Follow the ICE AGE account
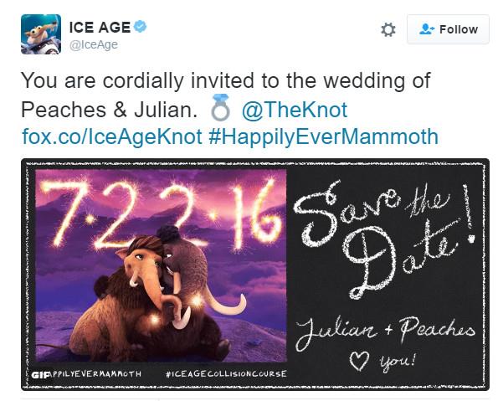This screenshot has width=503, height=401. [448, 29]
